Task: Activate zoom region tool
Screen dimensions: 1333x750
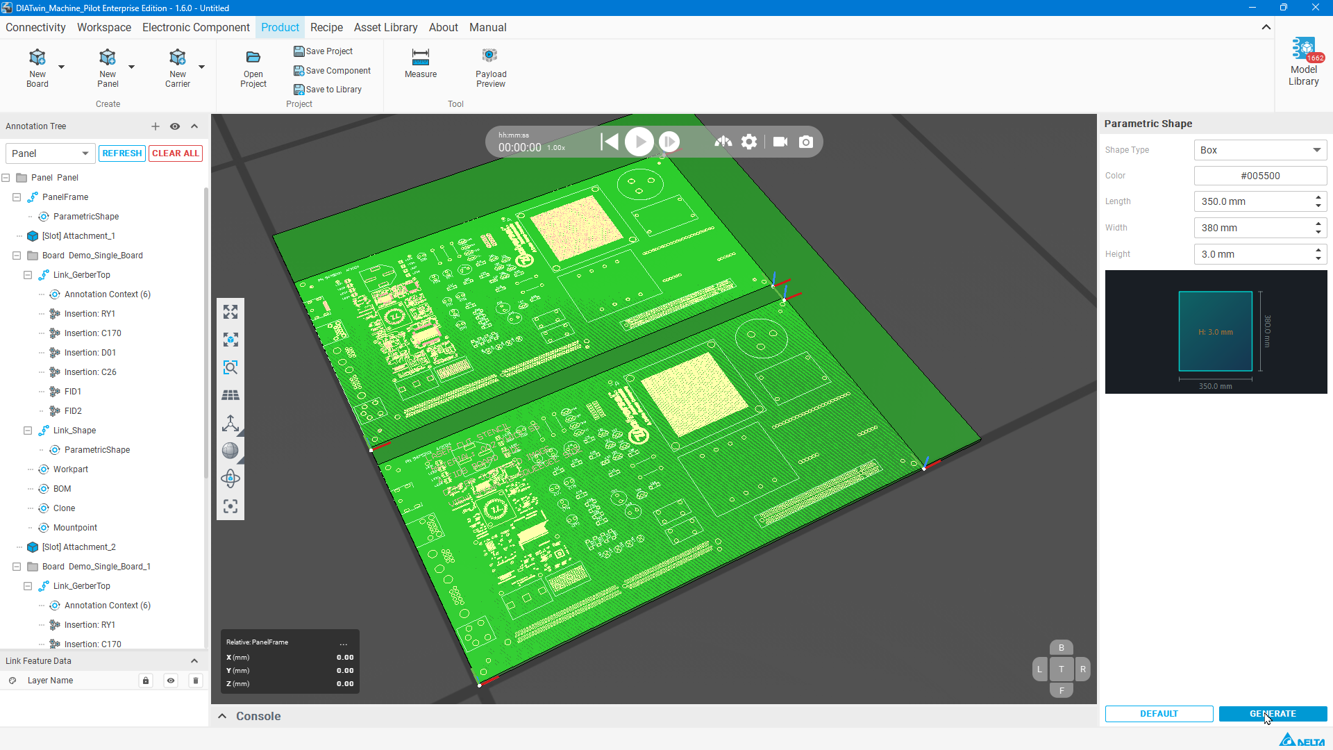Action: coord(230,367)
